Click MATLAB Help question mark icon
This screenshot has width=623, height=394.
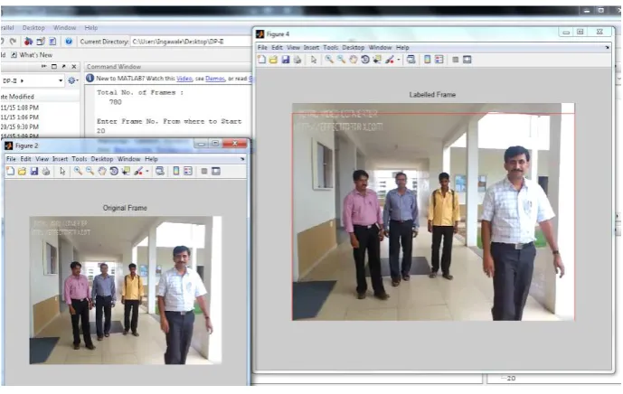click(69, 42)
